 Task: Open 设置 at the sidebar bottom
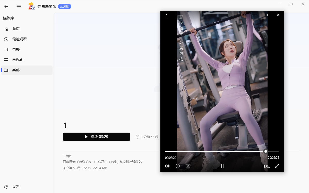point(16,187)
